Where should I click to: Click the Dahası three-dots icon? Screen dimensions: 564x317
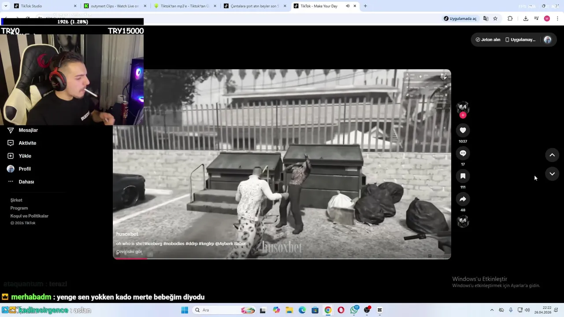[11, 182]
